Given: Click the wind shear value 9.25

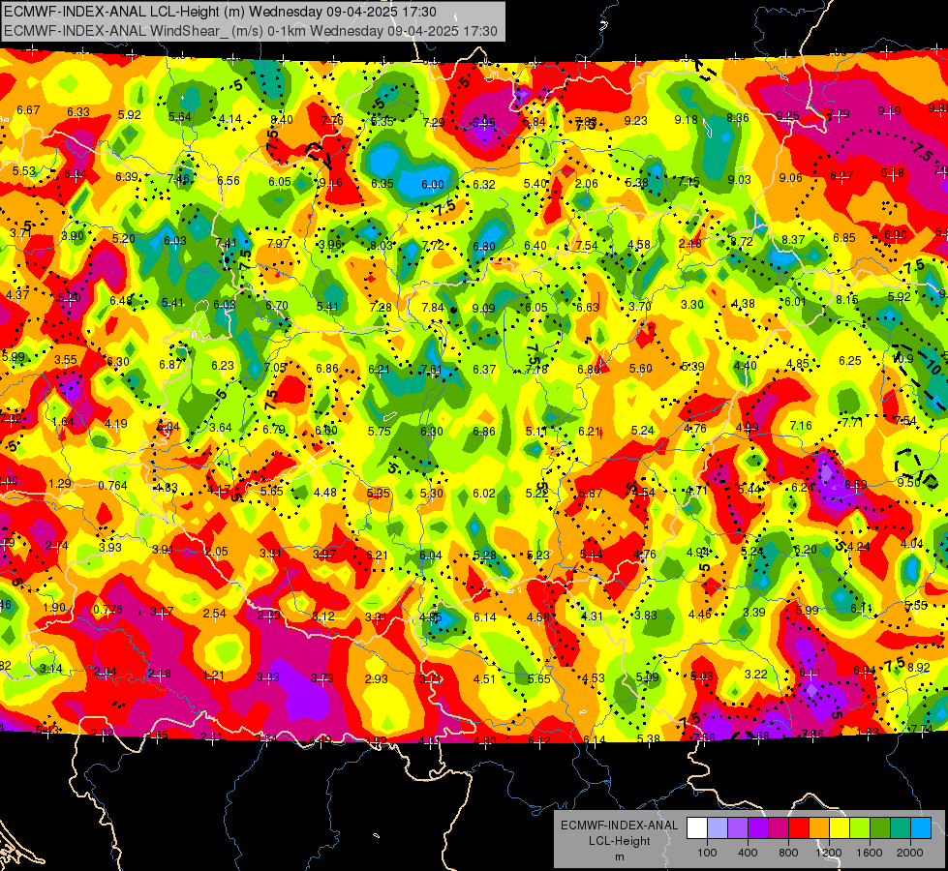Looking at the screenshot, I should pos(788,115).
